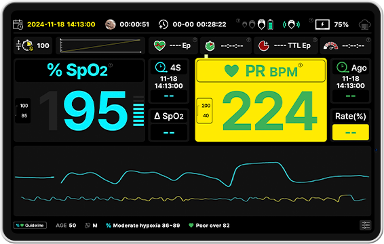Tap the green heart icon in PR header
The width and height of the screenshot is (384, 244).
pyautogui.click(x=231, y=71)
